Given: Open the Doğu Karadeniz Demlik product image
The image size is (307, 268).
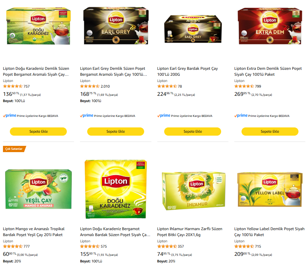Looking at the screenshot, I should click(x=38, y=26).
